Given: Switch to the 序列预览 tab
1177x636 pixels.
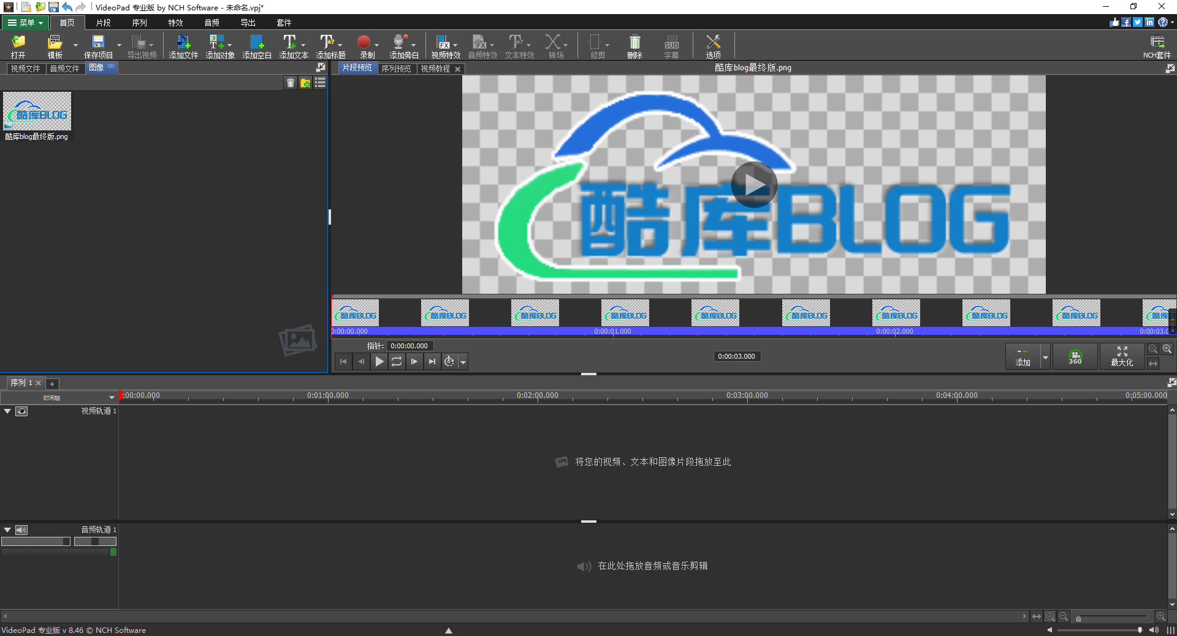Looking at the screenshot, I should pos(397,69).
